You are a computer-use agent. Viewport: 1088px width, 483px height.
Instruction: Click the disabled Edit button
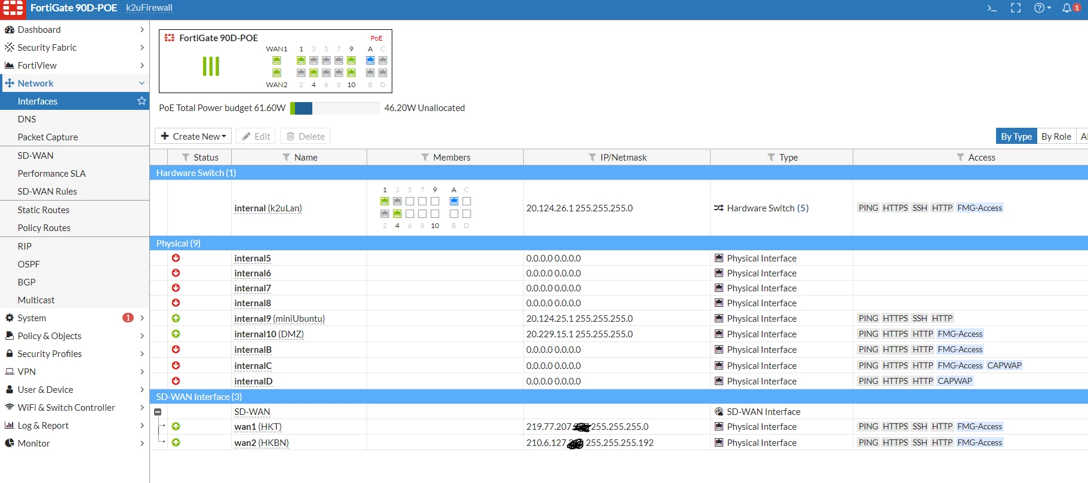tap(256, 136)
